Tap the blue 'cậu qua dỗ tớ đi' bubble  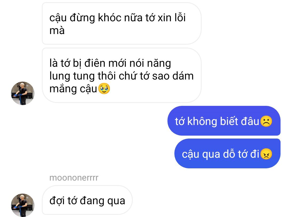pos(227,153)
